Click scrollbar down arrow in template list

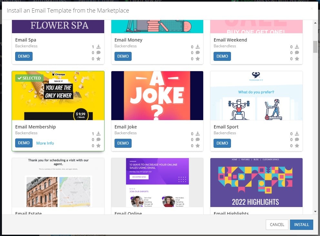coord(315,212)
